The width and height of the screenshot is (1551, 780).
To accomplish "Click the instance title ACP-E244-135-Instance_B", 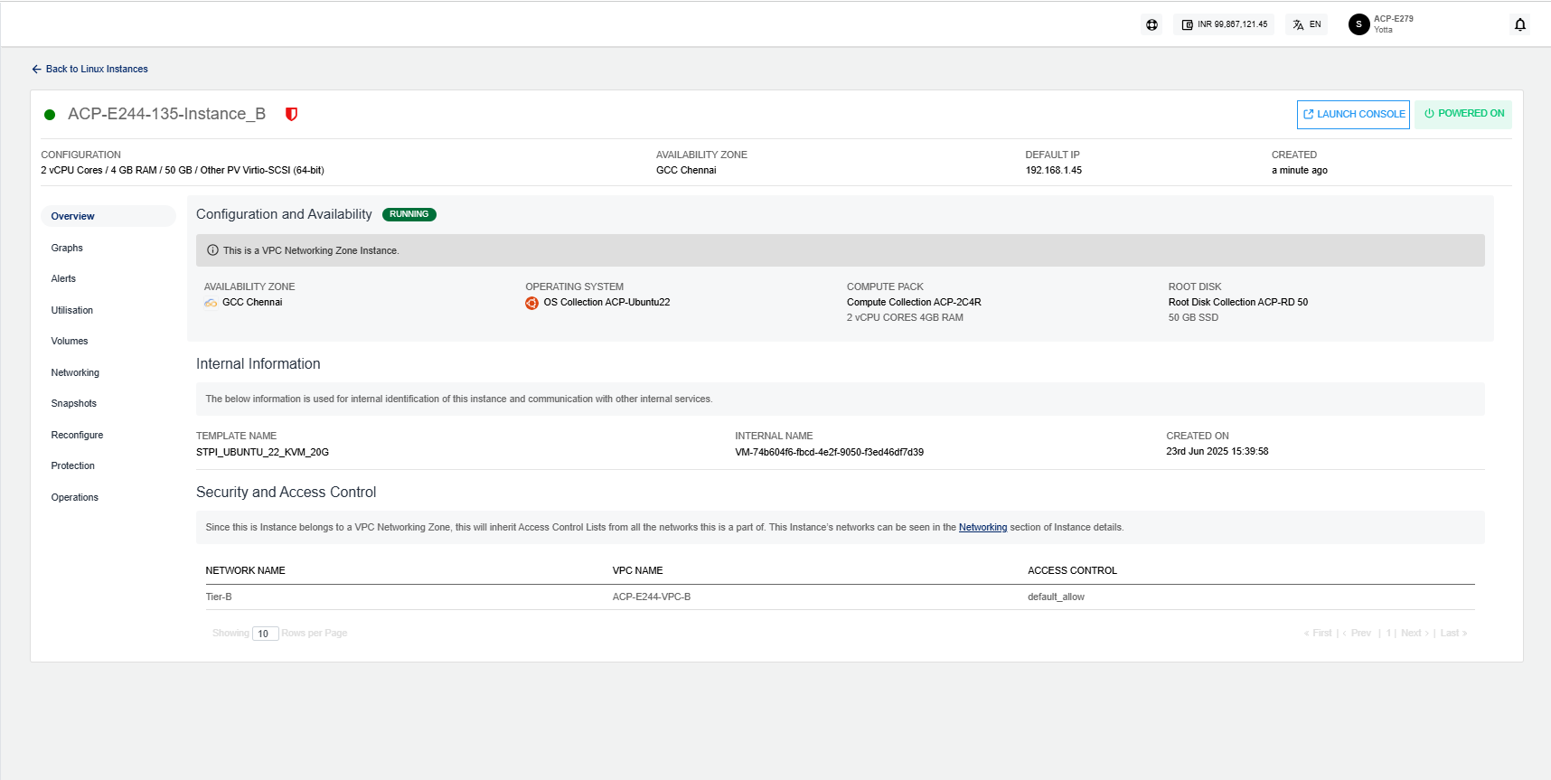I will click(166, 114).
